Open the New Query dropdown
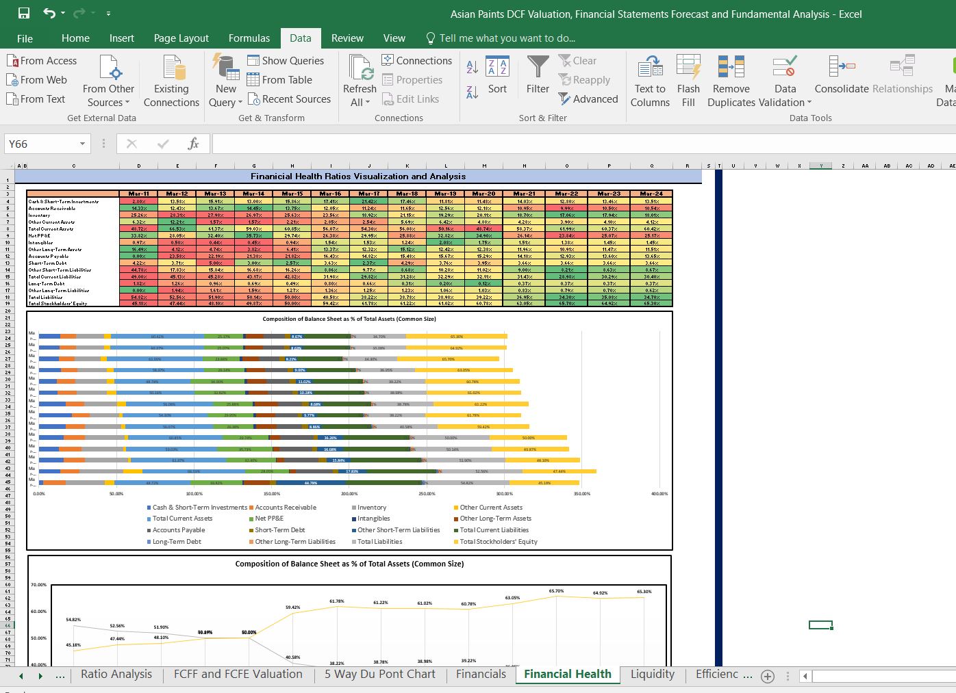 [x=226, y=81]
